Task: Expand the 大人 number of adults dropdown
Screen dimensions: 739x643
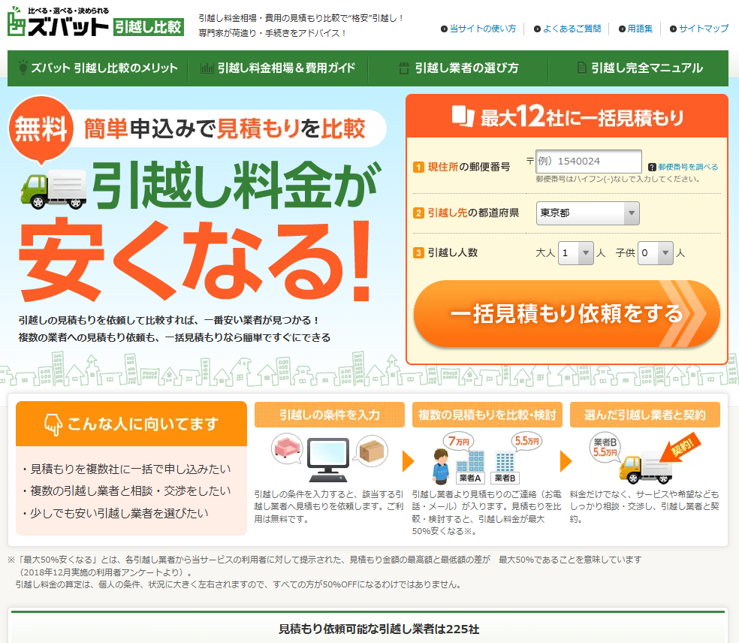Action: pos(576,253)
